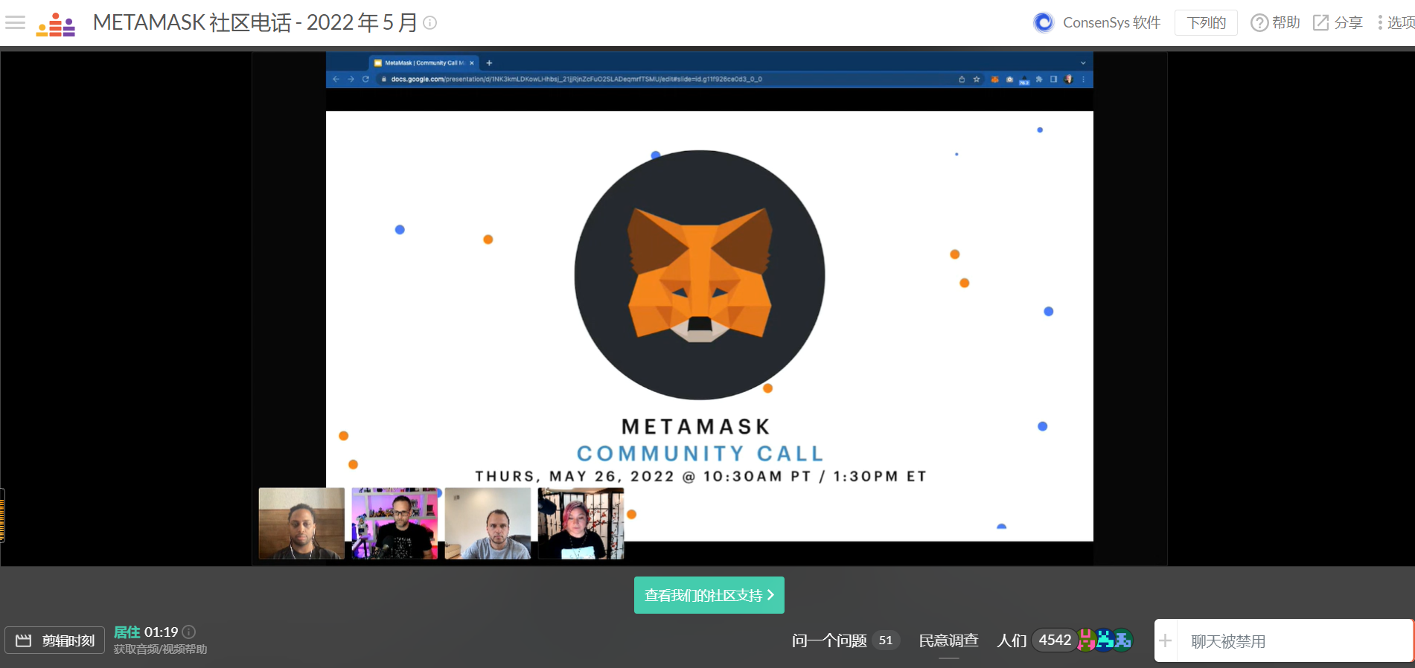Open the 人们 attendees tab
This screenshot has height=668, width=1415.
pos(1012,640)
